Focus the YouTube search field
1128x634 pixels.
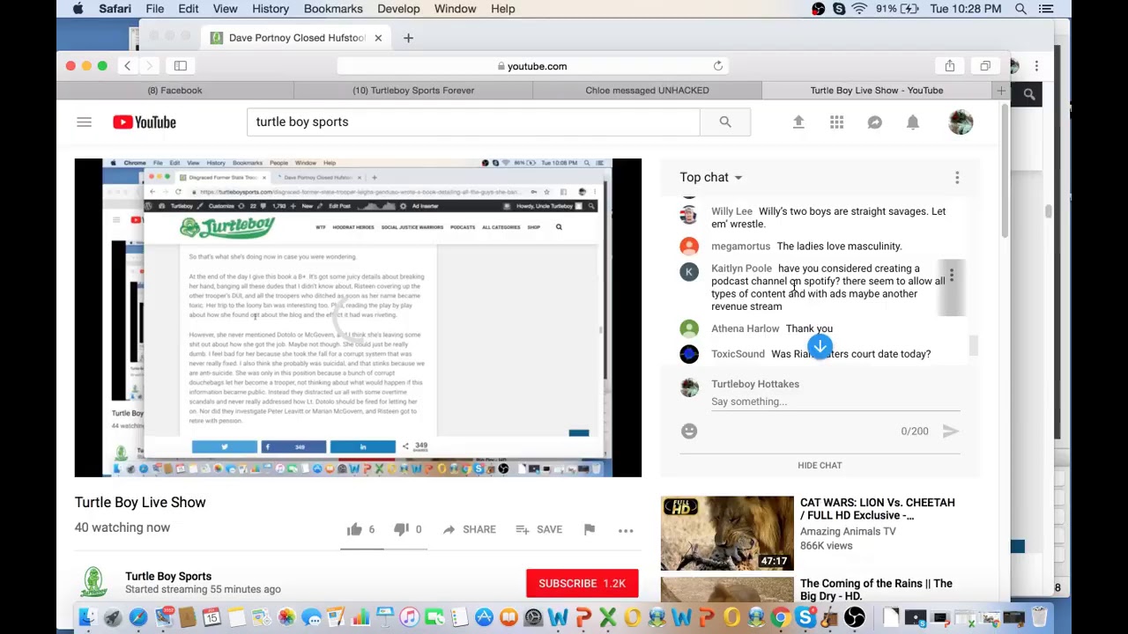pyautogui.click(x=473, y=122)
